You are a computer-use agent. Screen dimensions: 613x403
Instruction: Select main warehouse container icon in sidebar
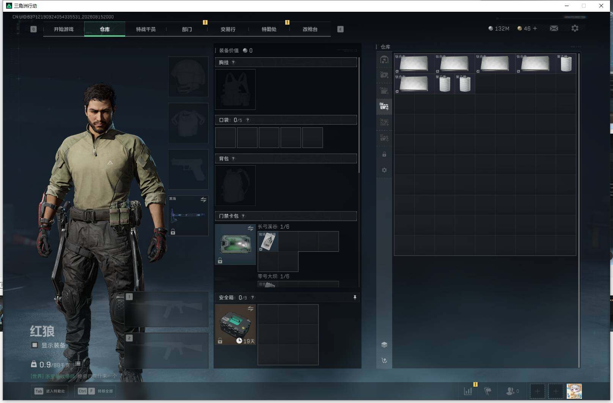[384, 60]
